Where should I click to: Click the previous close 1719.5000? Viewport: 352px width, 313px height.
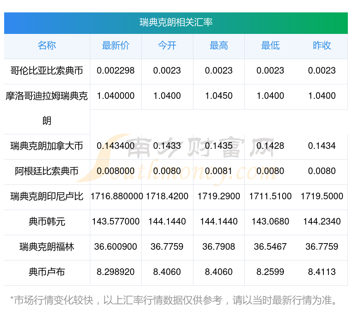pos(322,196)
